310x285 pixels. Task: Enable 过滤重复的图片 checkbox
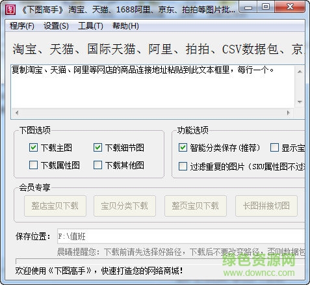[x=183, y=167]
